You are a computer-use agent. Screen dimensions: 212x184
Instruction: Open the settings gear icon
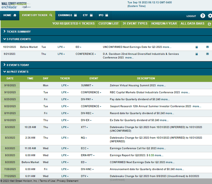(210, 16)
